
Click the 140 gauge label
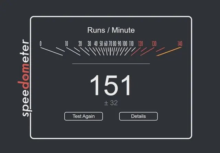tap(180, 43)
